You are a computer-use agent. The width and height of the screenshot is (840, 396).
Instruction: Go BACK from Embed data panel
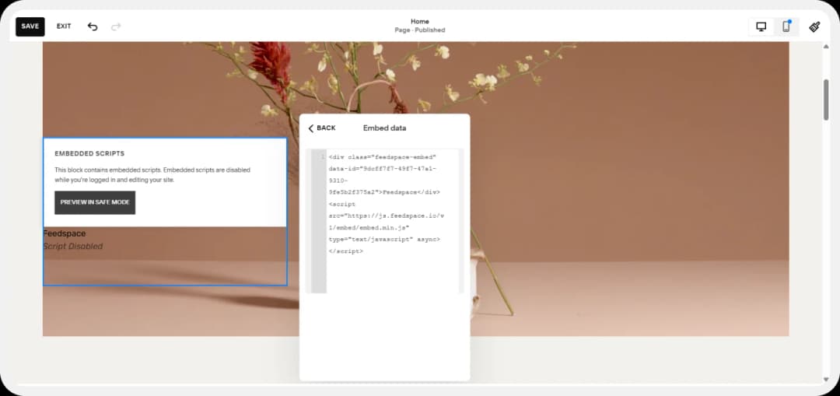(322, 128)
